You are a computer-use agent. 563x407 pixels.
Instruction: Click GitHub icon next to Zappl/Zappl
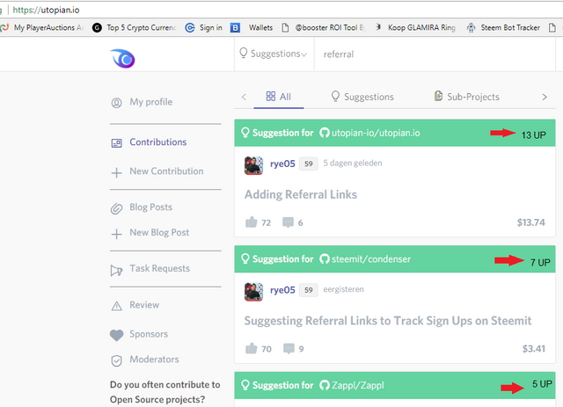click(x=325, y=385)
